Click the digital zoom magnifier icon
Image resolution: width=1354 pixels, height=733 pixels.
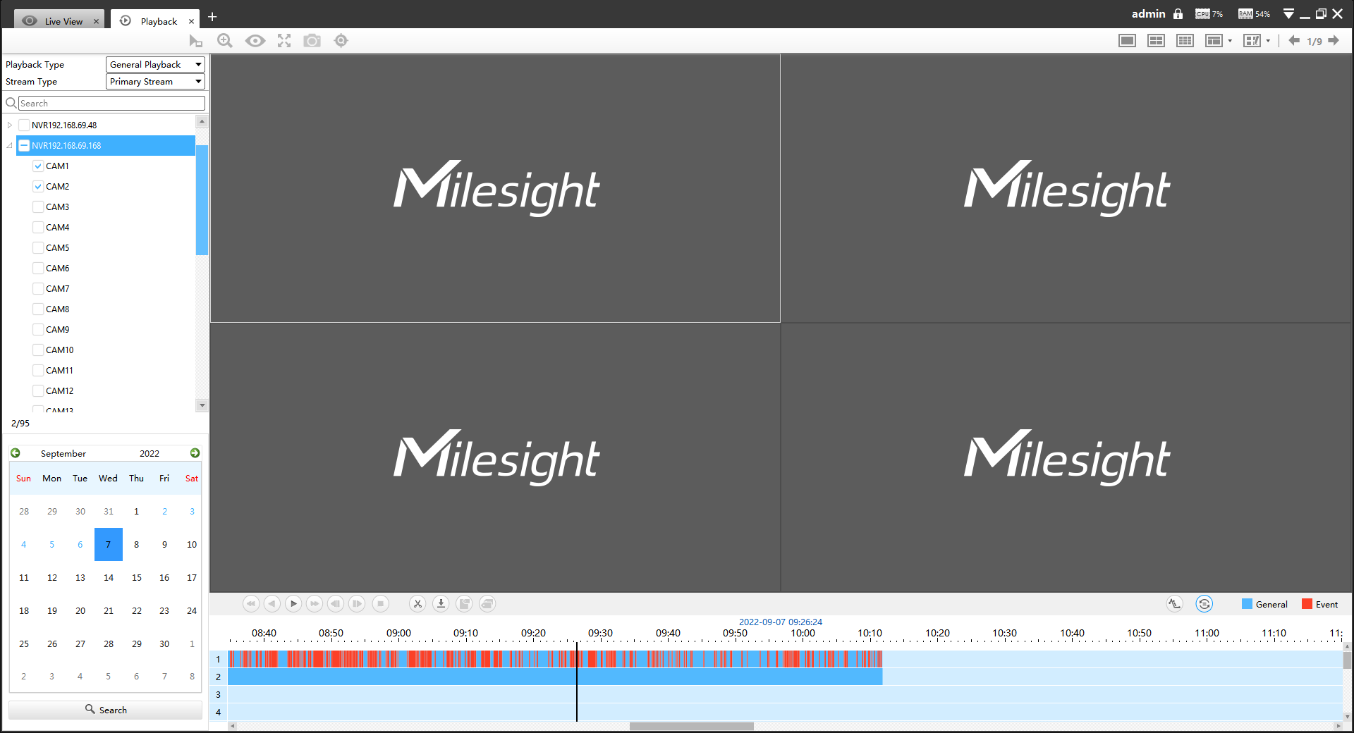[225, 41]
